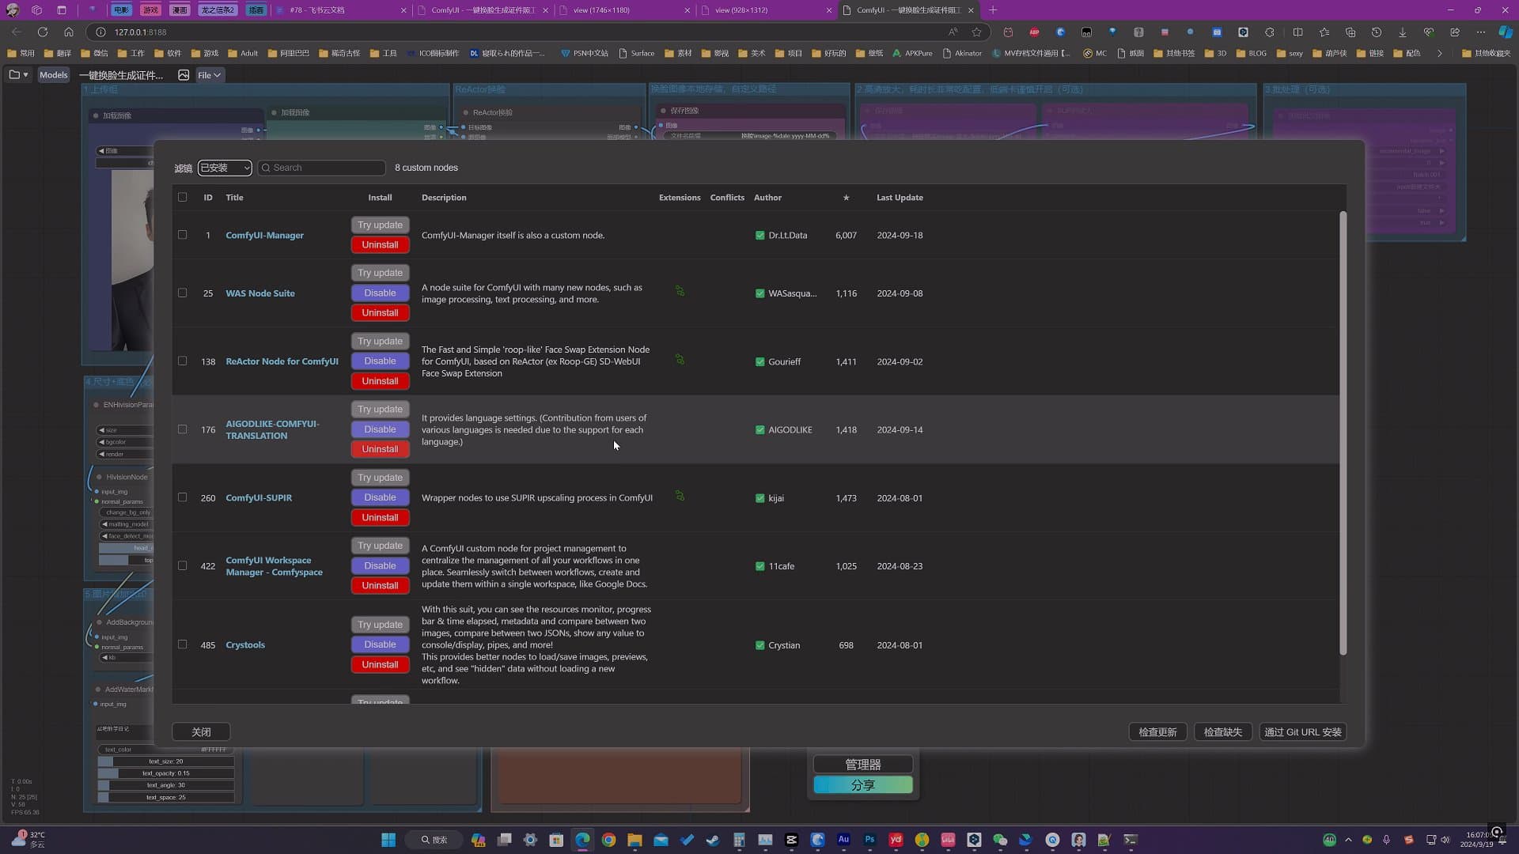Tick the checkbox for ComfyUI-Manager row
This screenshot has width=1519, height=854.
pos(183,235)
